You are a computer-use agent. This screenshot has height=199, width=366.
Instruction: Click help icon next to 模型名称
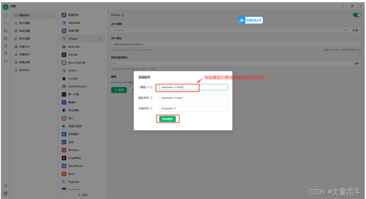[151, 98]
